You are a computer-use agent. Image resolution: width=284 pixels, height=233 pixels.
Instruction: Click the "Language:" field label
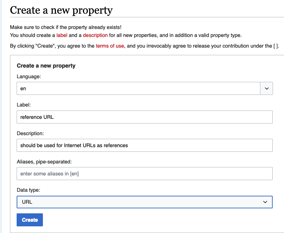pyautogui.click(x=29, y=77)
